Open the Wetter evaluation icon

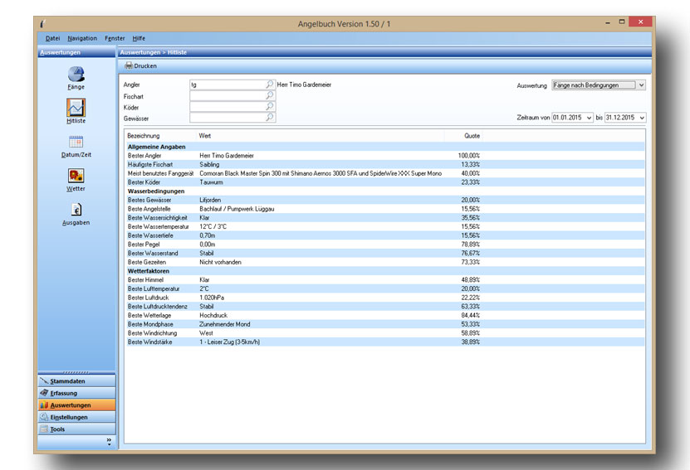tap(76, 177)
